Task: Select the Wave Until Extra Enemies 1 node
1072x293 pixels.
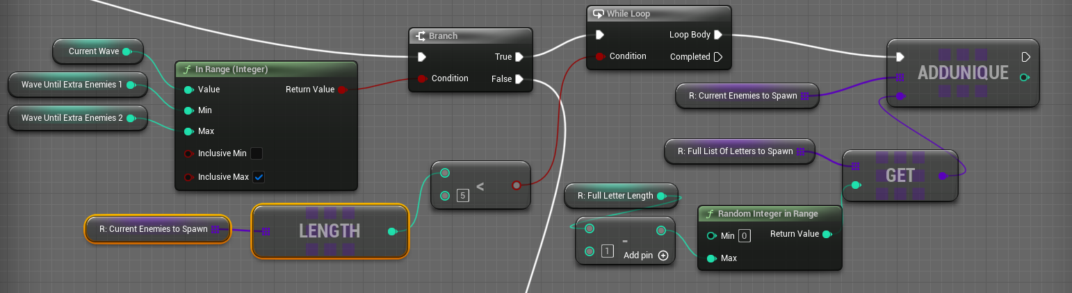Action: 77,85
